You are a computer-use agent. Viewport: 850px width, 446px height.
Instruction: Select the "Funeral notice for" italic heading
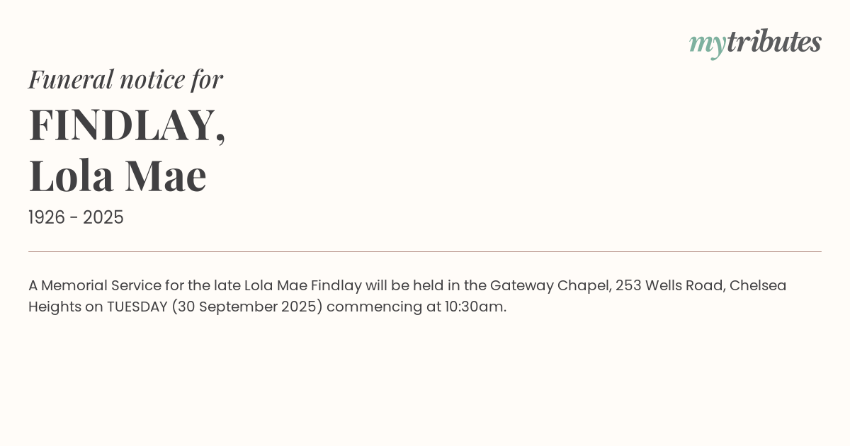(125, 79)
